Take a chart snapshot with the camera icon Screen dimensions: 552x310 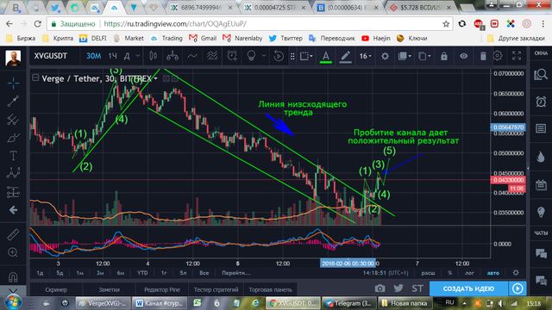click(x=379, y=288)
